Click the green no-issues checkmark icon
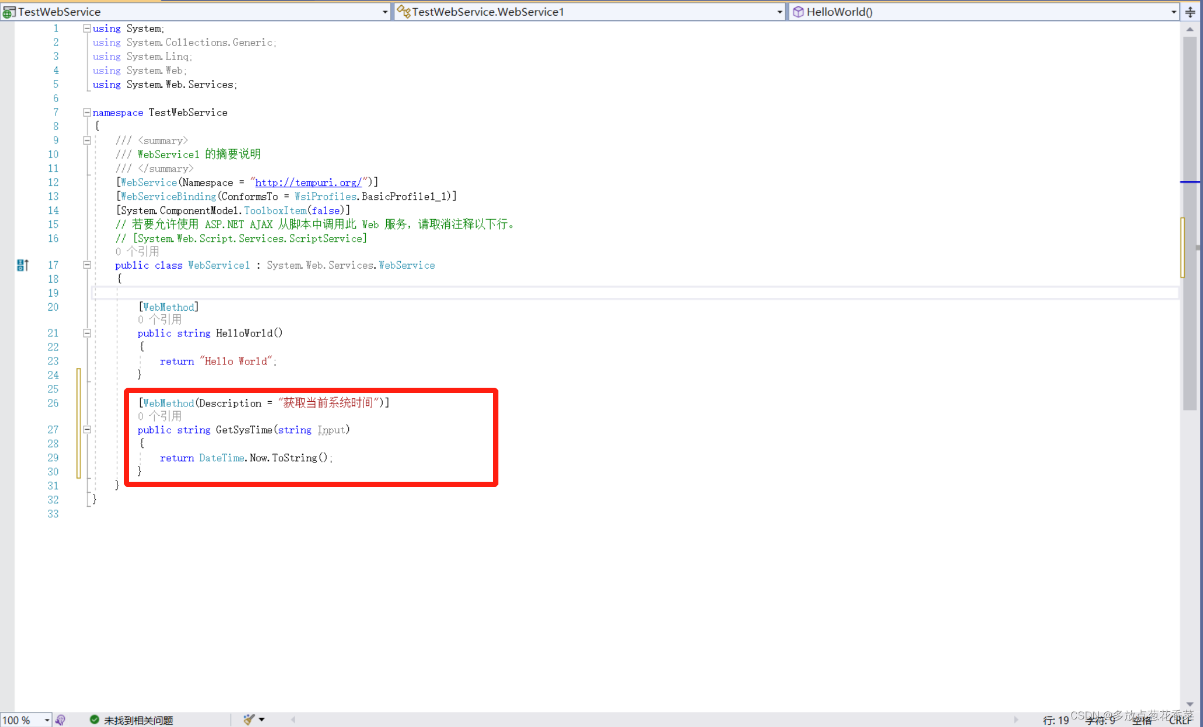This screenshot has height=727, width=1203. tap(94, 719)
